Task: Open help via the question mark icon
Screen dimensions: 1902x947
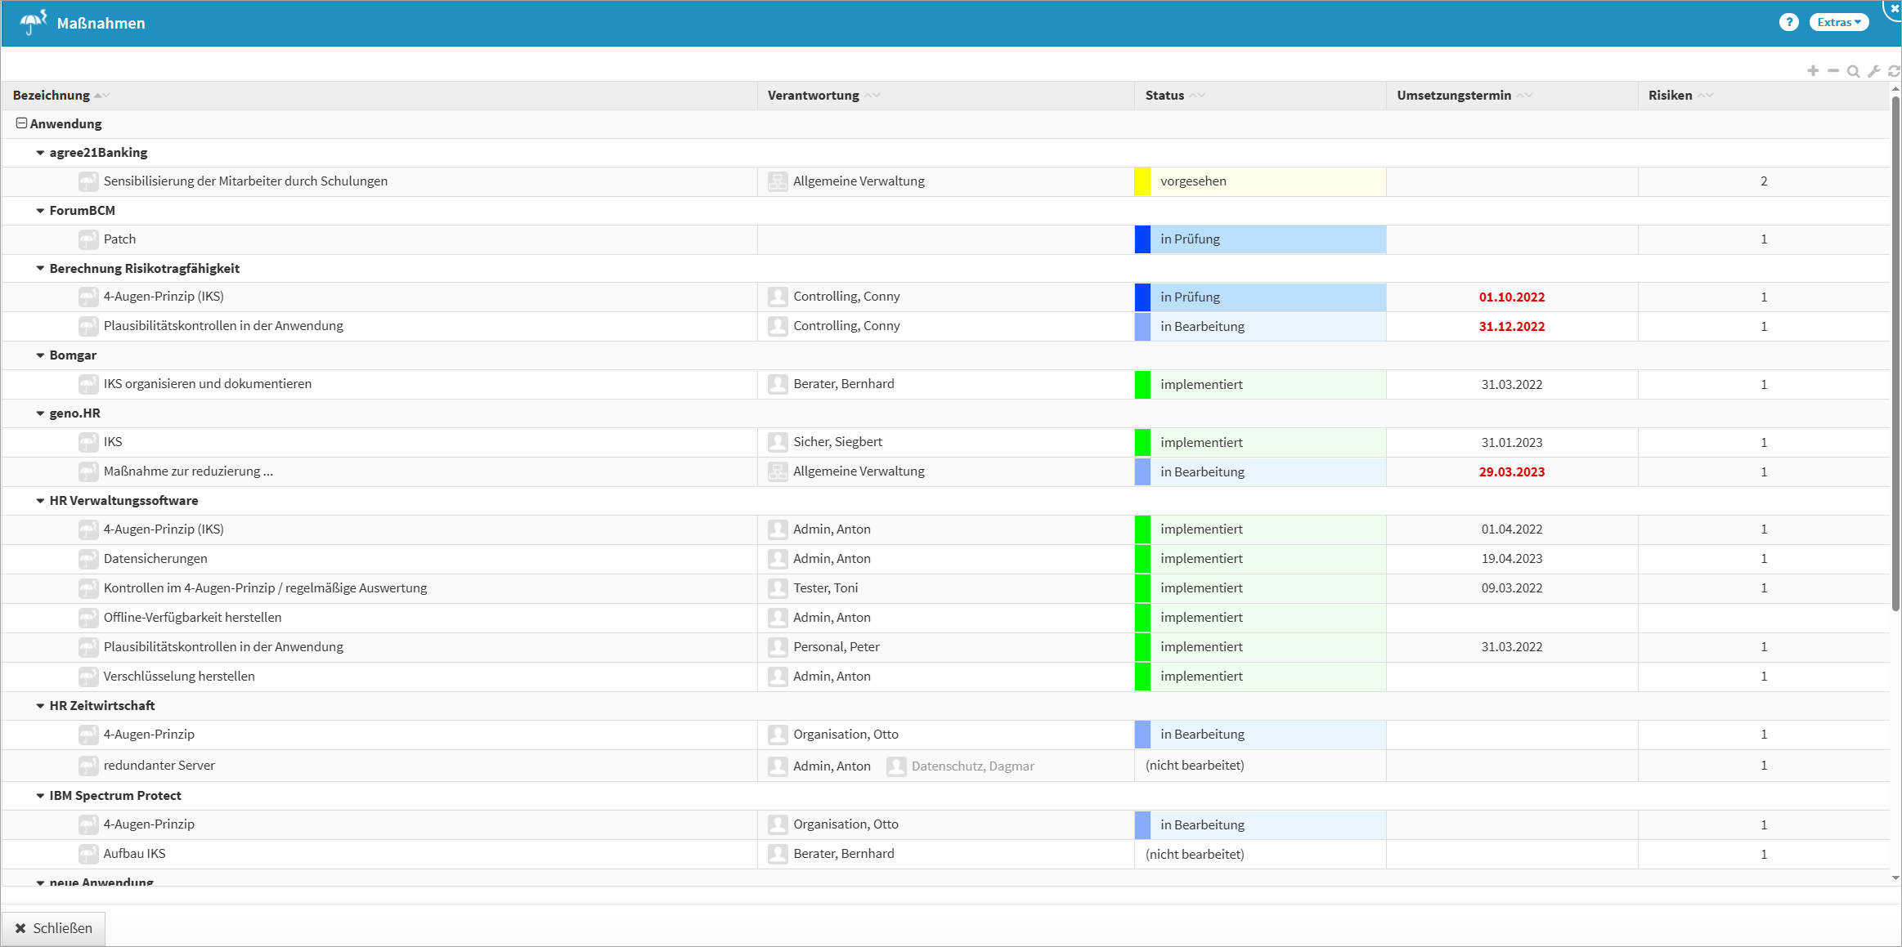Action: [x=1788, y=22]
